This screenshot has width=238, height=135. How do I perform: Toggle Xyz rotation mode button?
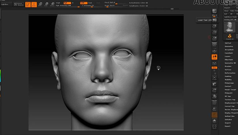tap(214, 68)
